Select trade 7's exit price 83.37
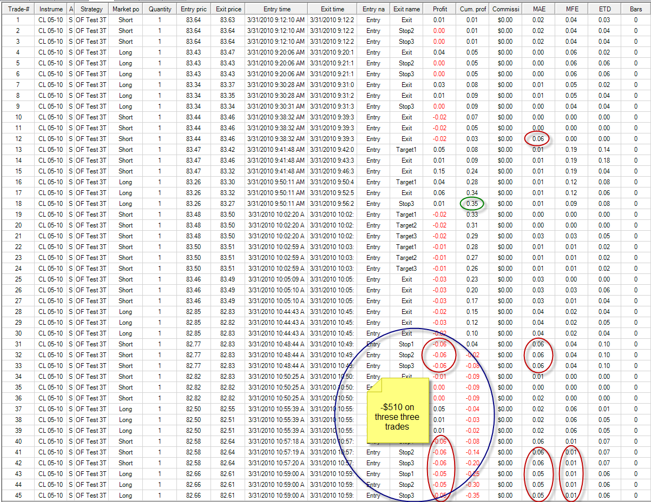The width and height of the screenshot is (651, 502). (227, 85)
